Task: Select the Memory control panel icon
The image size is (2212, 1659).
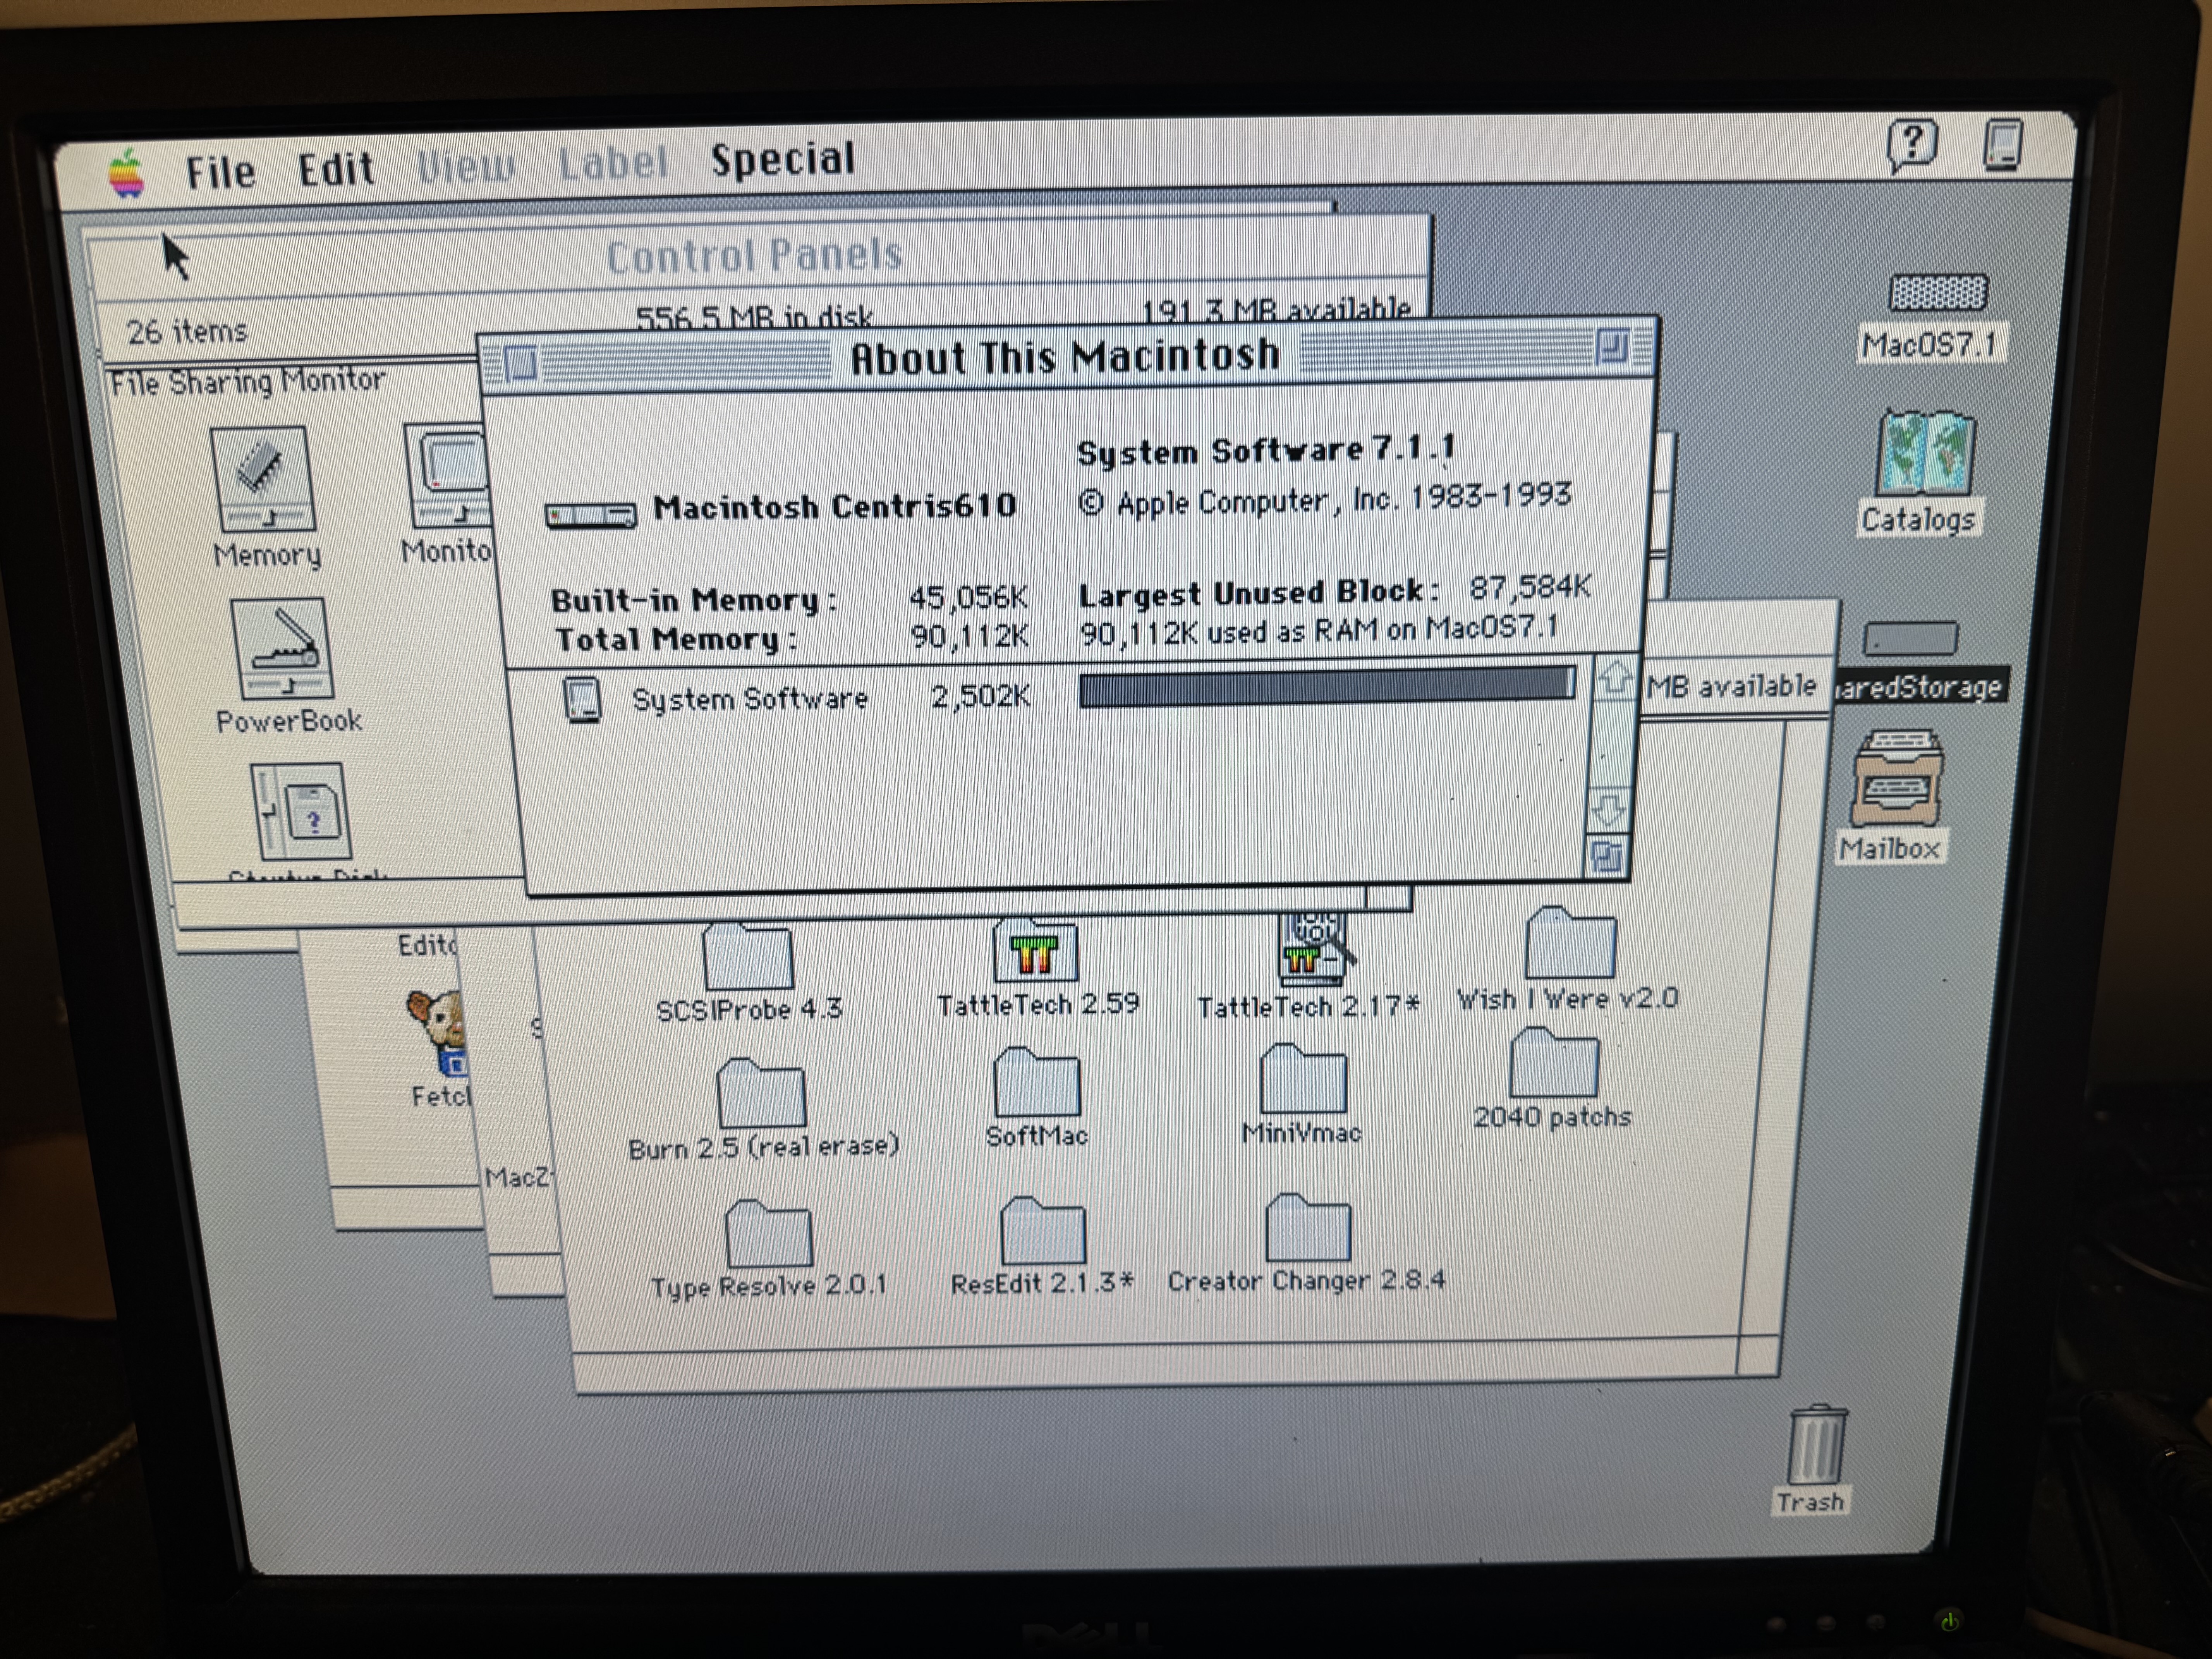Action: point(262,479)
